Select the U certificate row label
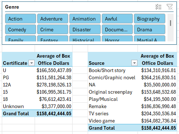Viewport: 179px width, 134px height. pyautogui.click(x=18, y=70)
